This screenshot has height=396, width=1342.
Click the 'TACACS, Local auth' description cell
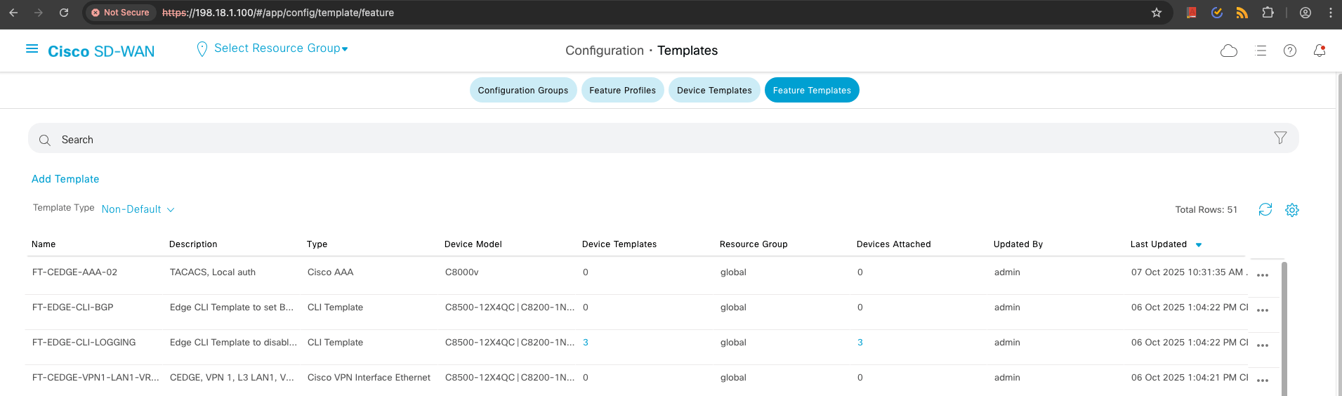(213, 272)
